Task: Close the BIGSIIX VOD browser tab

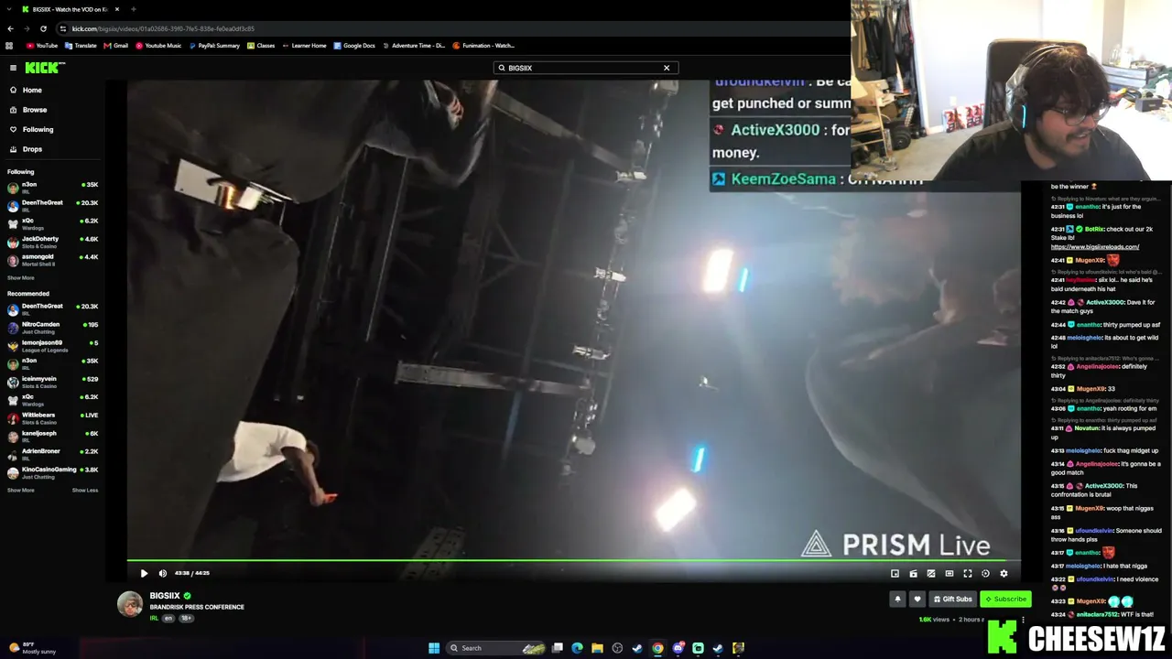Action: 117,9
